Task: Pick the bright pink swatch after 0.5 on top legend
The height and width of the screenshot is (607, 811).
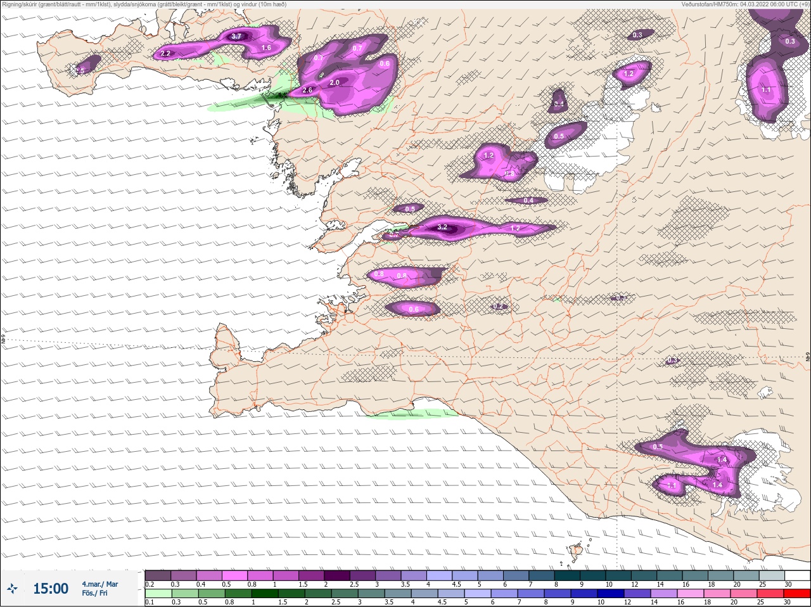Action: coord(234,575)
